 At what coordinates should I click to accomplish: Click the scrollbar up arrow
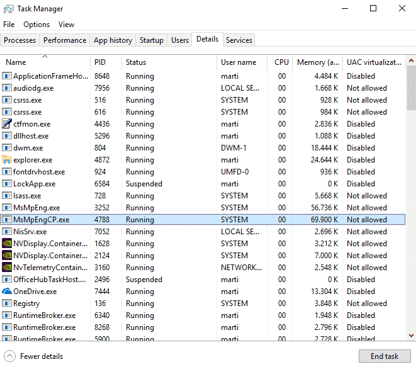tap(411, 61)
